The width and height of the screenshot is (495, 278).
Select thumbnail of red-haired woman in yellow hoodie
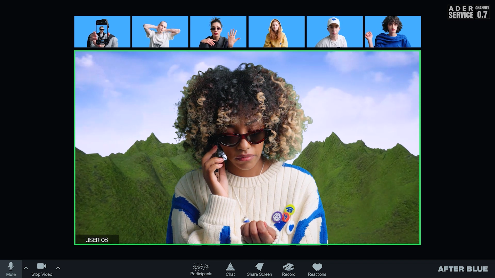[277, 32]
